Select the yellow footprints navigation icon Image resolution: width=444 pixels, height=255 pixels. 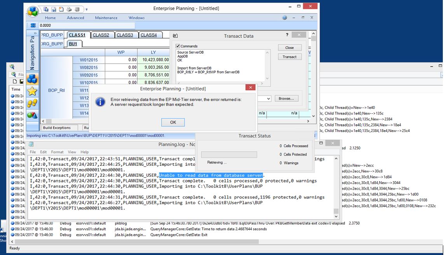coord(32,103)
